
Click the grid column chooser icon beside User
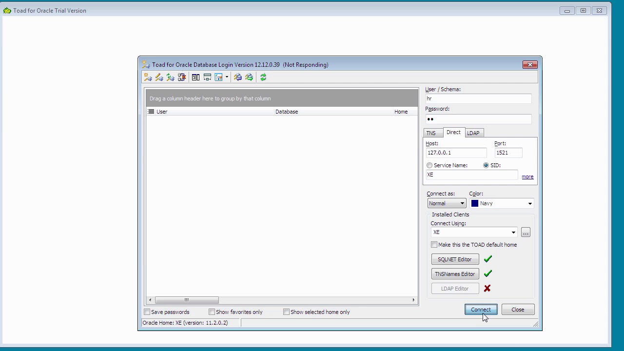(151, 112)
